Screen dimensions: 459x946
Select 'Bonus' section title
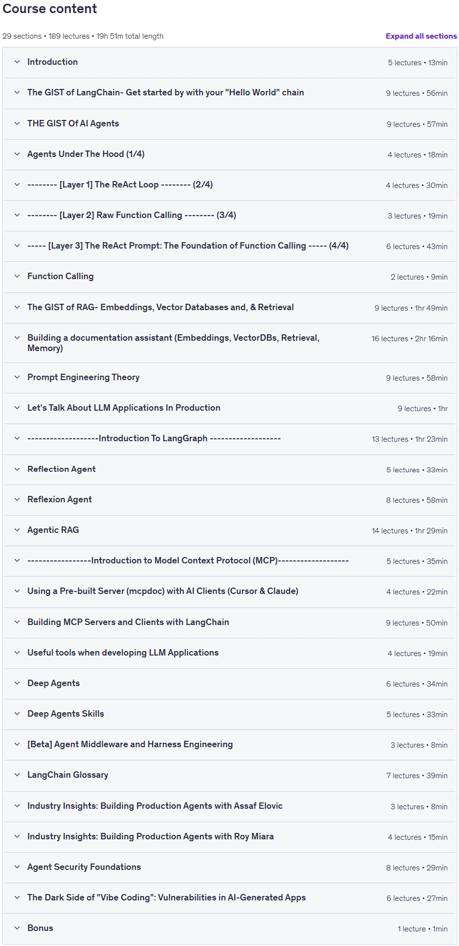pyautogui.click(x=40, y=928)
